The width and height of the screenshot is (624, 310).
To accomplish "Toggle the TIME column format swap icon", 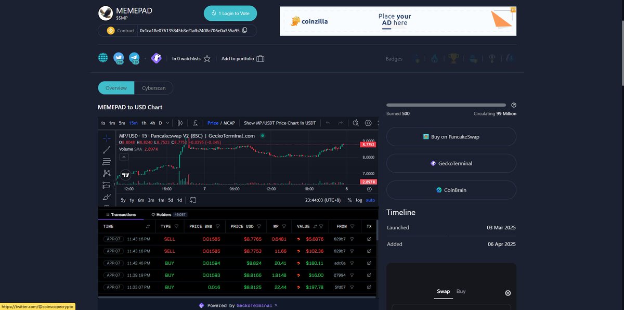I will (x=148, y=227).
